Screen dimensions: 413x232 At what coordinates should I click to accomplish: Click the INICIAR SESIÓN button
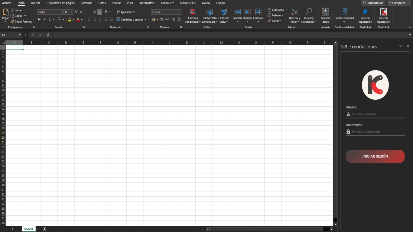375,156
